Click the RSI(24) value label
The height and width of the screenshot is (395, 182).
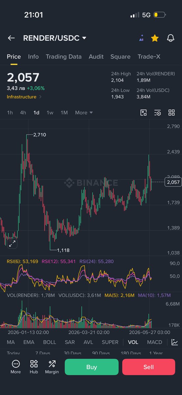[x=97, y=261]
